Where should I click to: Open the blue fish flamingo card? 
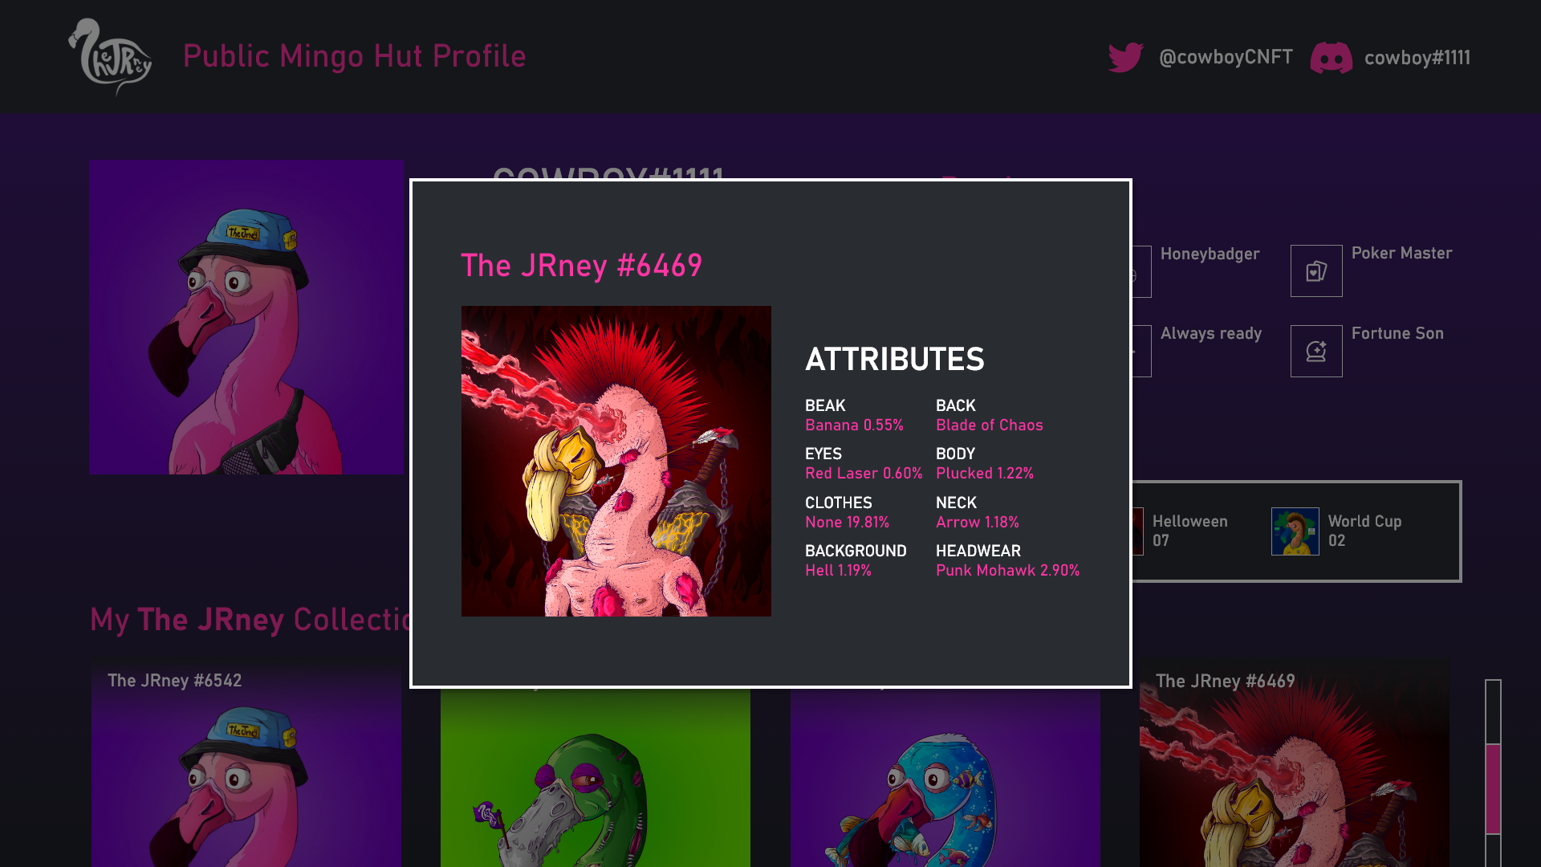pos(945,778)
